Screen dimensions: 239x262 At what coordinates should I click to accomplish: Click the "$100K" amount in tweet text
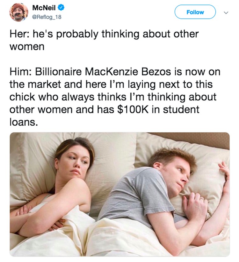[x=133, y=109]
